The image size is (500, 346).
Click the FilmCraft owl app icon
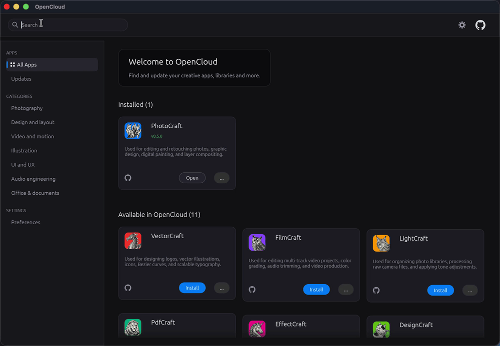coord(257,243)
